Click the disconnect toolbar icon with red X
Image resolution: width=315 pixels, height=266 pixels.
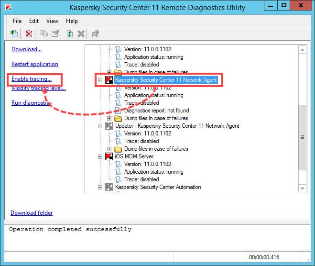click(x=29, y=33)
